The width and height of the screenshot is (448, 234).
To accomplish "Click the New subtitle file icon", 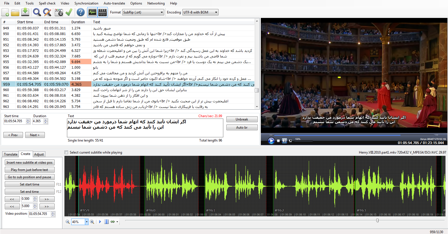I will pyautogui.click(x=5, y=12).
